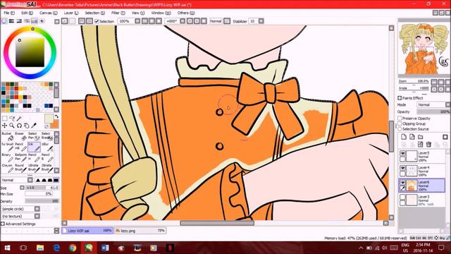
Task: Switch to Lizzy WIP.sai document tab
Action: pyautogui.click(x=87, y=231)
